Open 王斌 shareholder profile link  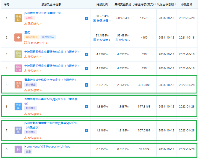[x=27, y=33]
